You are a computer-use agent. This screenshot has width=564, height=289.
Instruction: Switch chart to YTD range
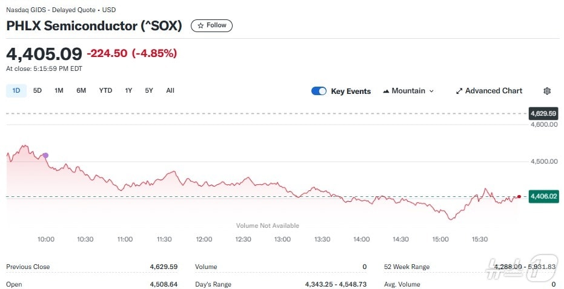[x=105, y=90]
